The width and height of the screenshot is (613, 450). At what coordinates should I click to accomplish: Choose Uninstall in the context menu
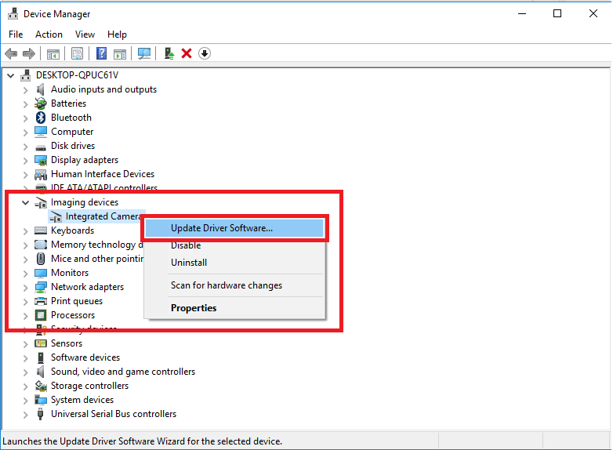tap(189, 263)
